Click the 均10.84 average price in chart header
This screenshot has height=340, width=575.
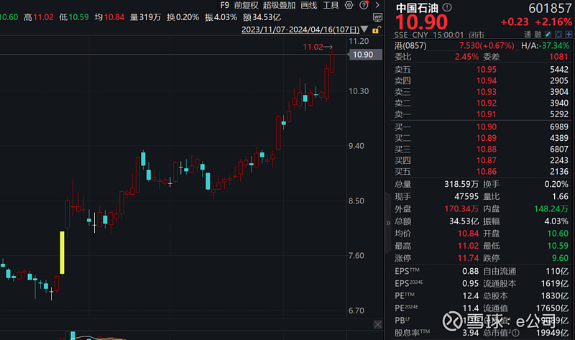pos(109,17)
